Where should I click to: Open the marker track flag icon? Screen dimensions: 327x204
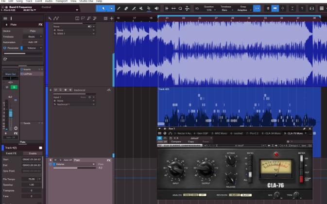pyautogui.click(x=83, y=18)
